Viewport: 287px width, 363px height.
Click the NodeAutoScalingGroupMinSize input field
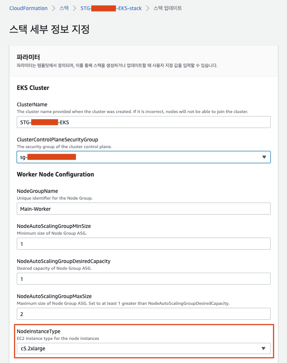143,244
